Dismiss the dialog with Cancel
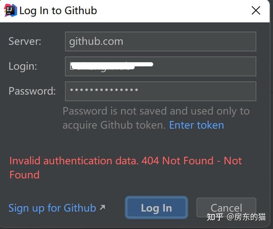The width and height of the screenshot is (273, 229). pyautogui.click(x=226, y=208)
